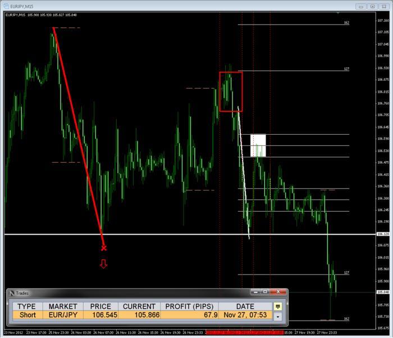Minimize the Trades window
The width and height of the screenshot is (393, 338).
[x=255, y=292]
